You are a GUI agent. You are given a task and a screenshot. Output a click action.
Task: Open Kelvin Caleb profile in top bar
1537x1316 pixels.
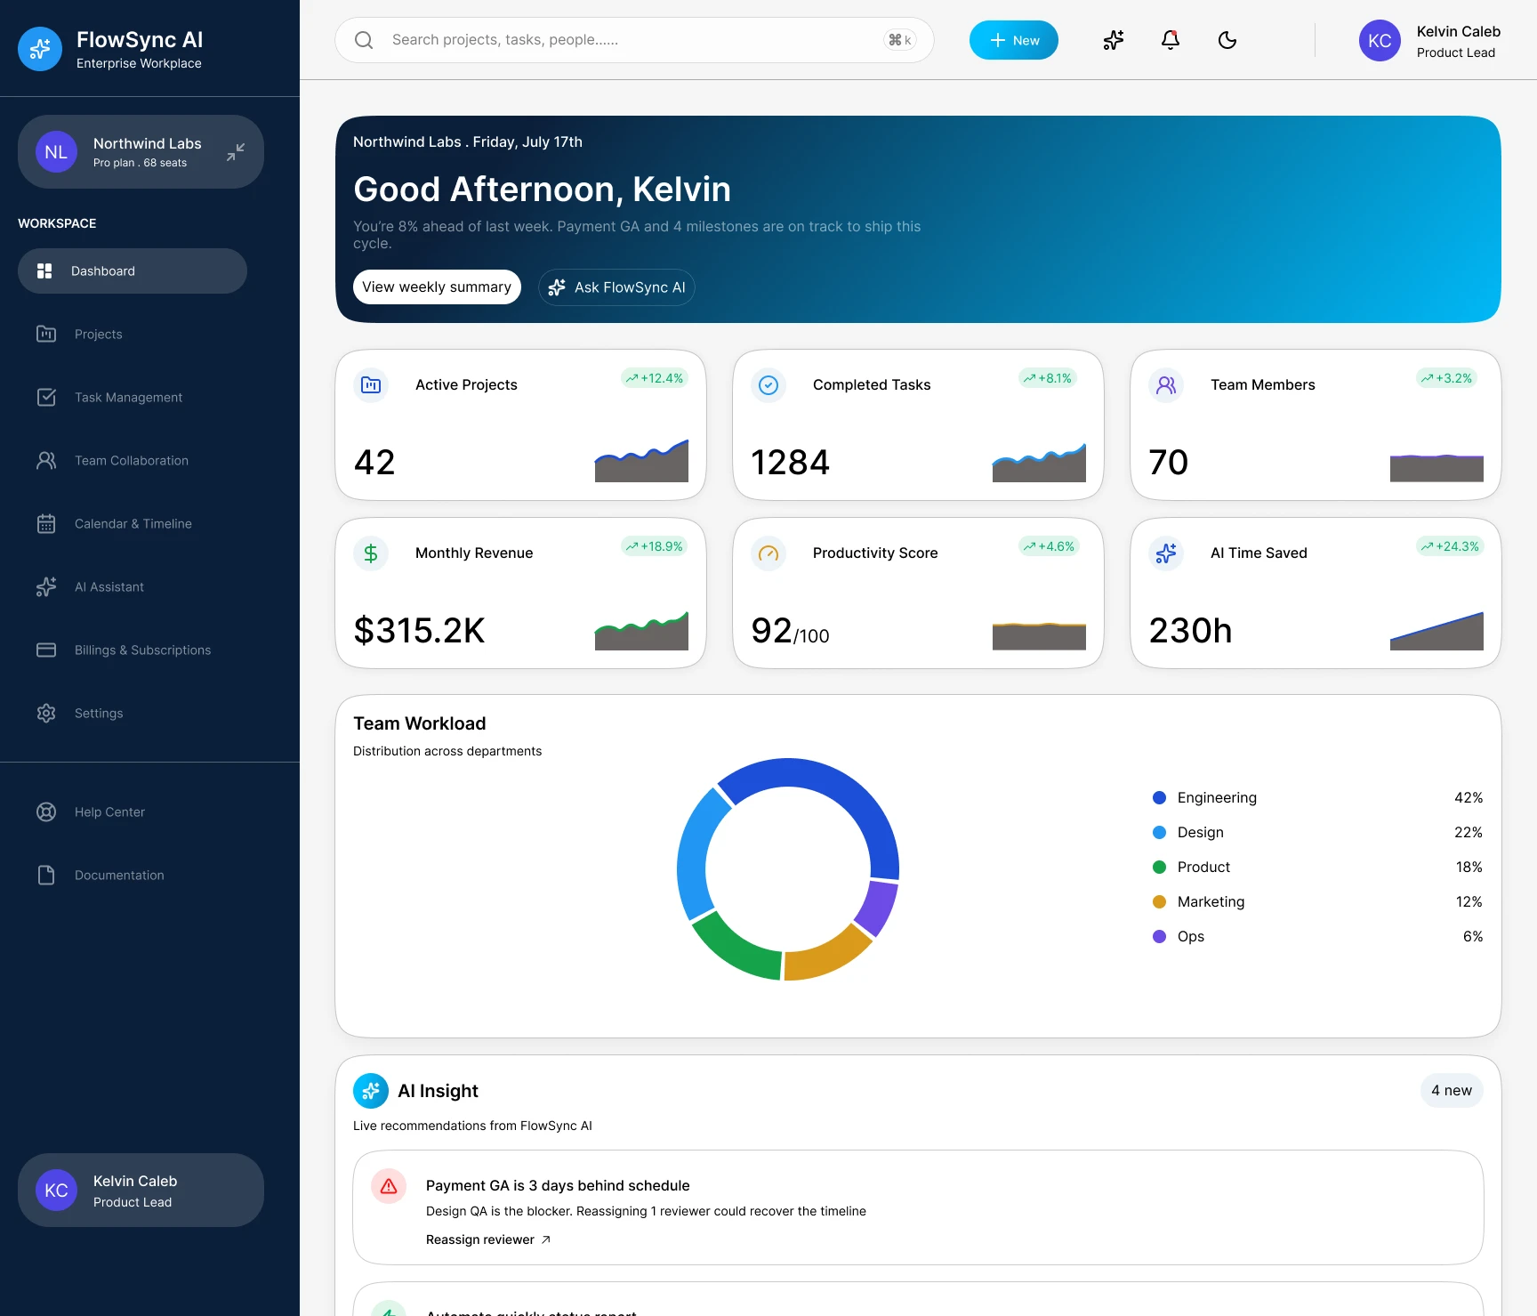pyautogui.click(x=1430, y=41)
